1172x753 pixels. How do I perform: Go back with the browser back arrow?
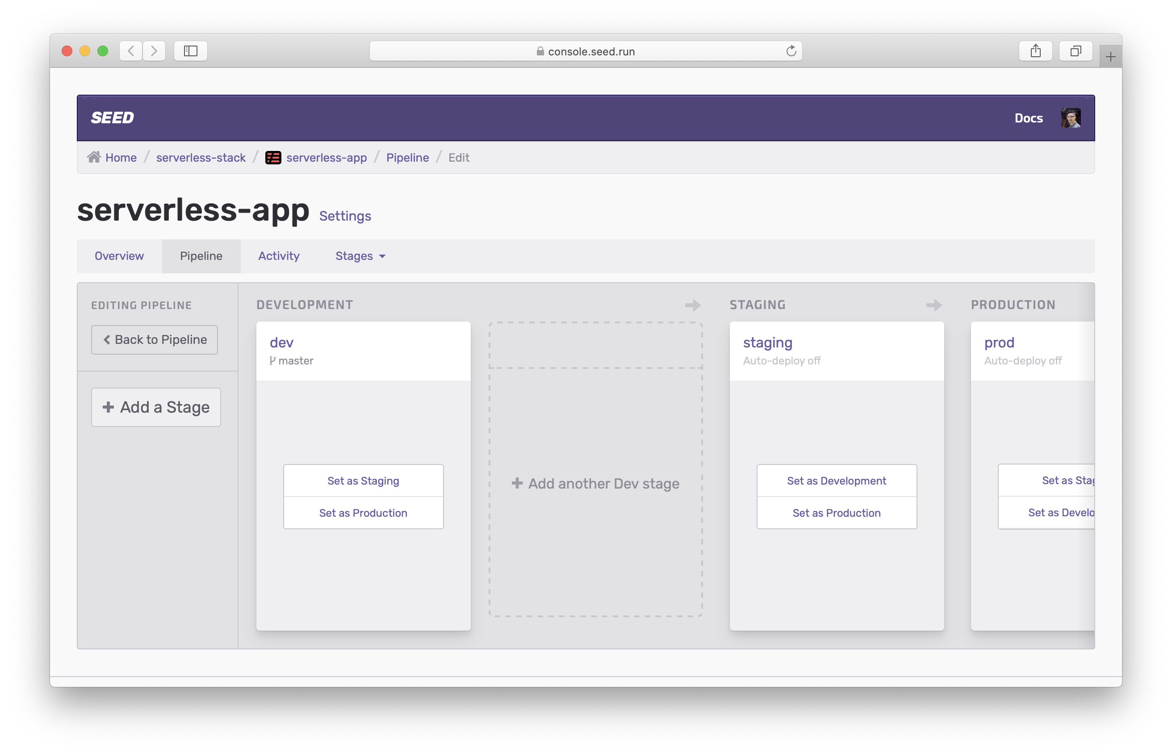[131, 51]
